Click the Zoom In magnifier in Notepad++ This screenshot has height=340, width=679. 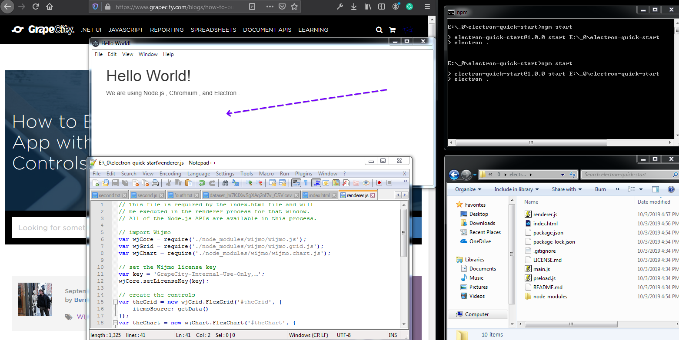pyautogui.click(x=249, y=183)
